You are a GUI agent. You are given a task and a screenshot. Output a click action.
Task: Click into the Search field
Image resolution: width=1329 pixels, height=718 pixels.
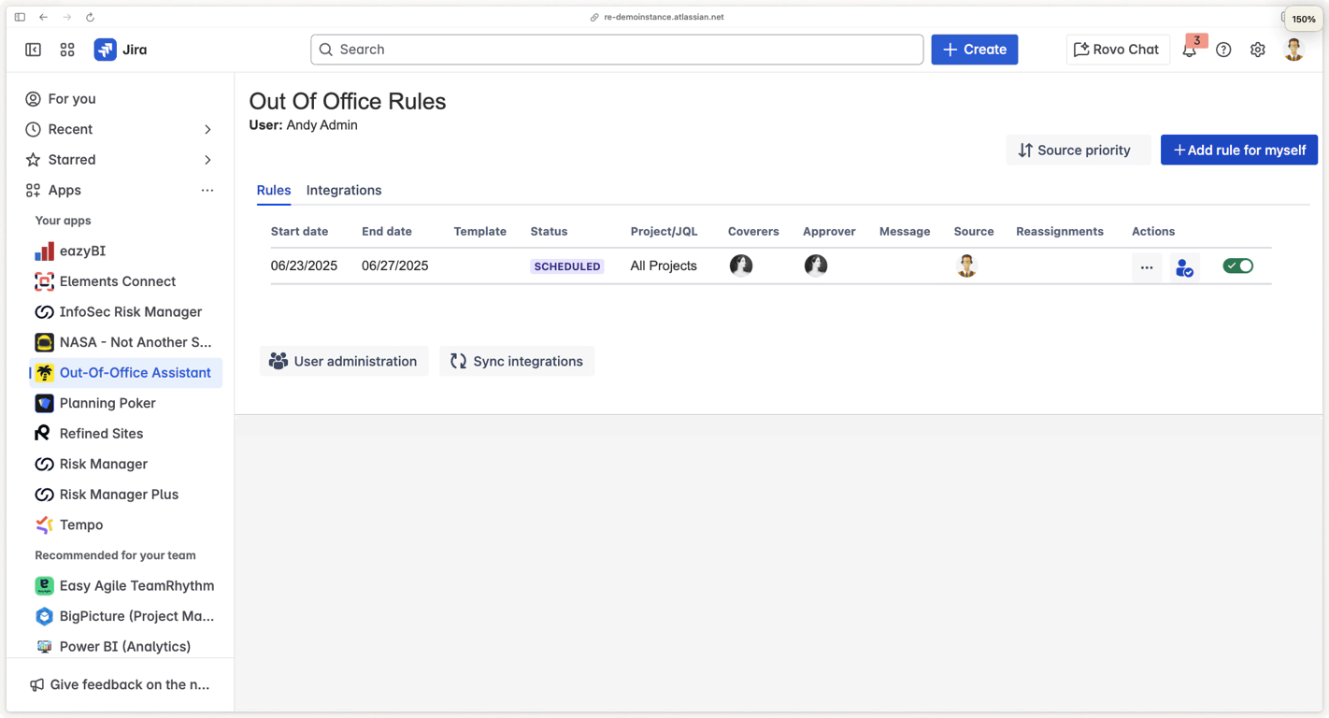coord(617,50)
